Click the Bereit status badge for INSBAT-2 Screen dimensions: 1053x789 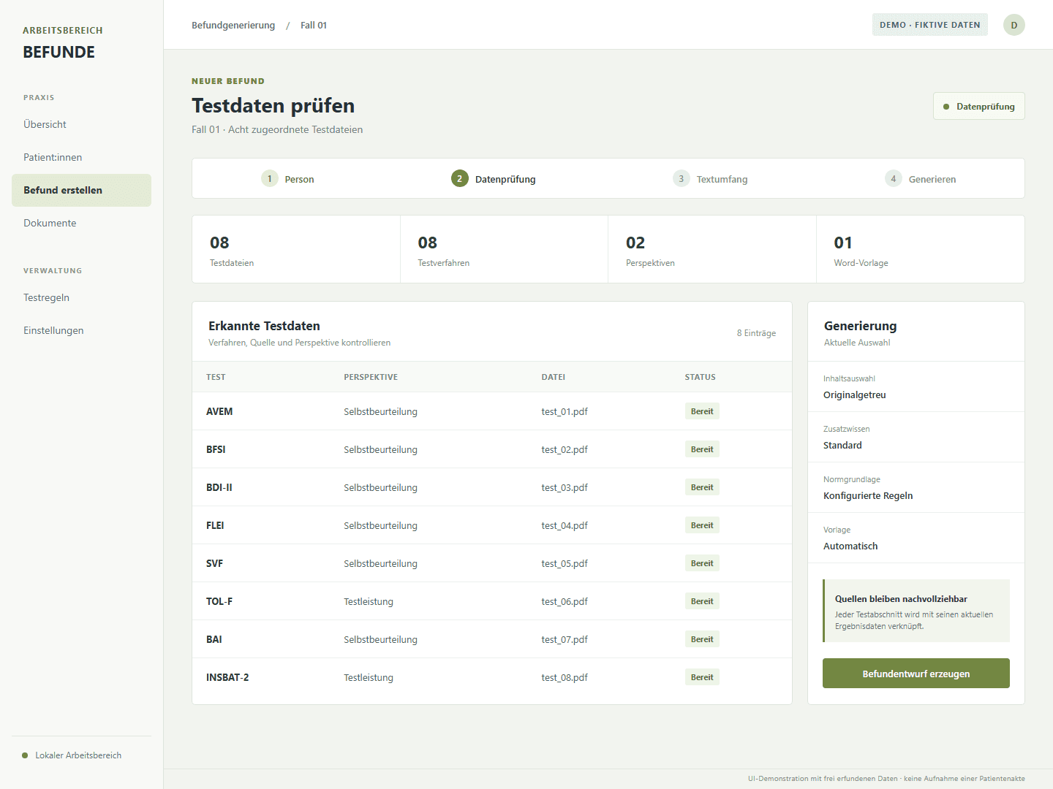[702, 677]
